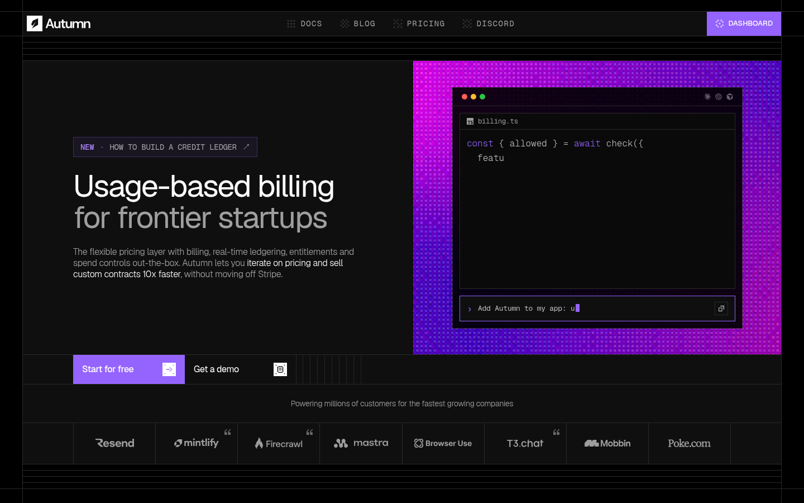The width and height of the screenshot is (804, 503).
Task: Select the OpenAI icon in code window
Action: click(719, 97)
